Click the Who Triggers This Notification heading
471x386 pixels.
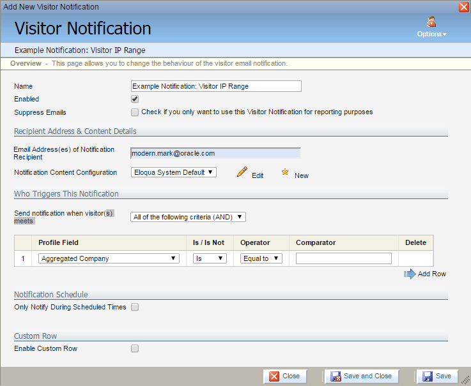(66, 194)
